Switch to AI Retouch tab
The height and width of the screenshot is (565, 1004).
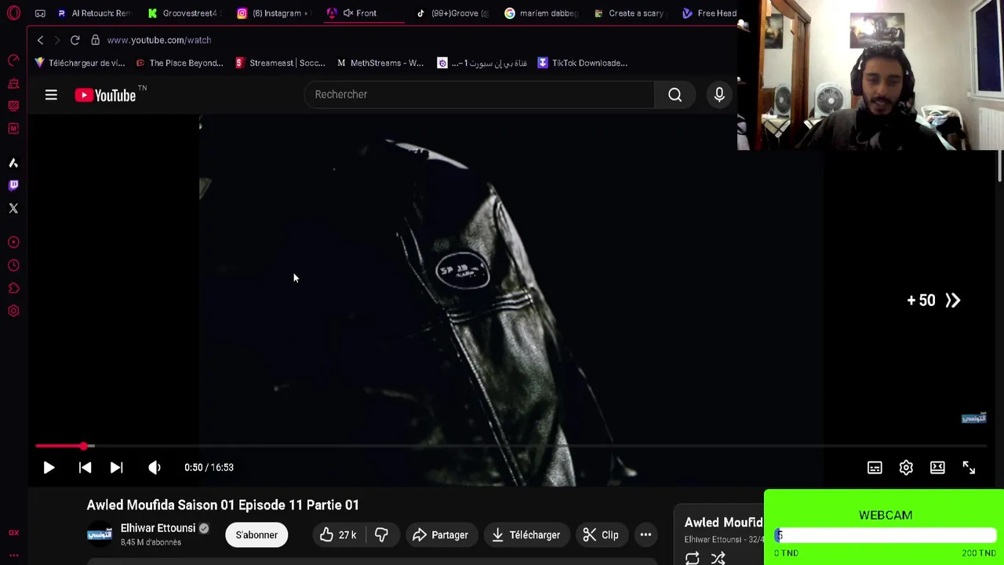pyautogui.click(x=94, y=13)
